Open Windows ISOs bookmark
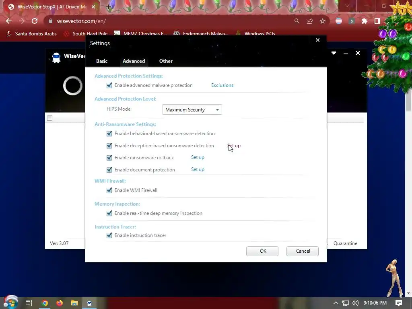The width and height of the screenshot is (412, 309). [x=255, y=34]
